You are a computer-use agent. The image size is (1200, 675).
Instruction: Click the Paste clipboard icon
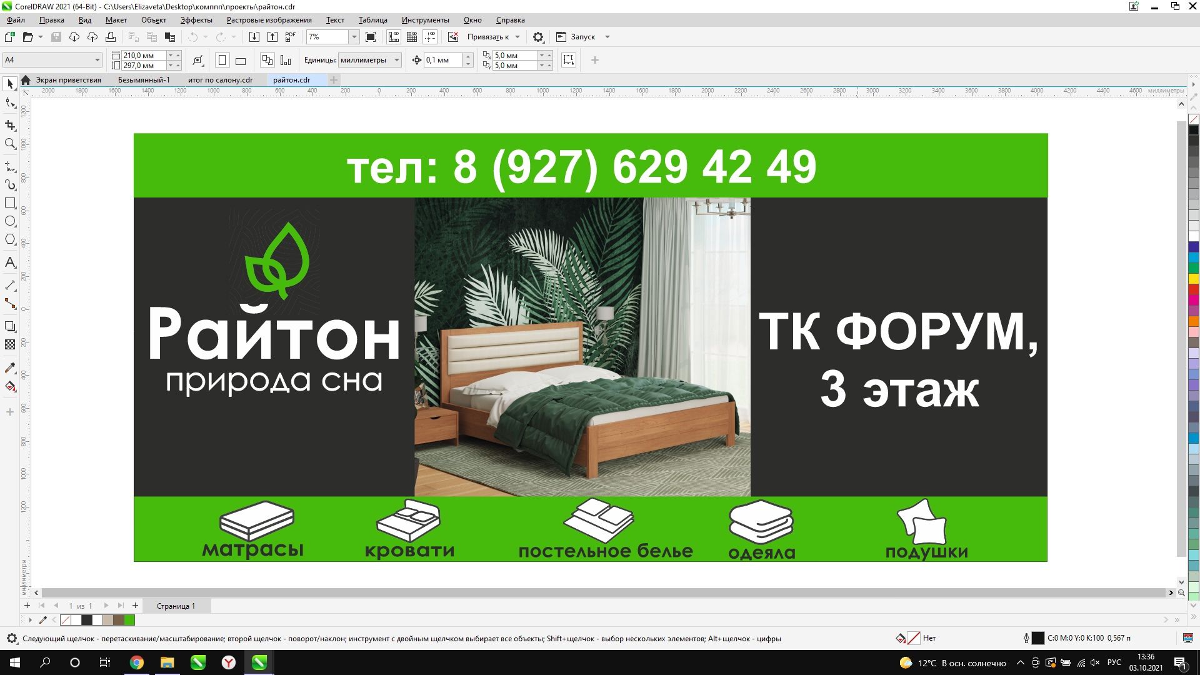point(169,37)
